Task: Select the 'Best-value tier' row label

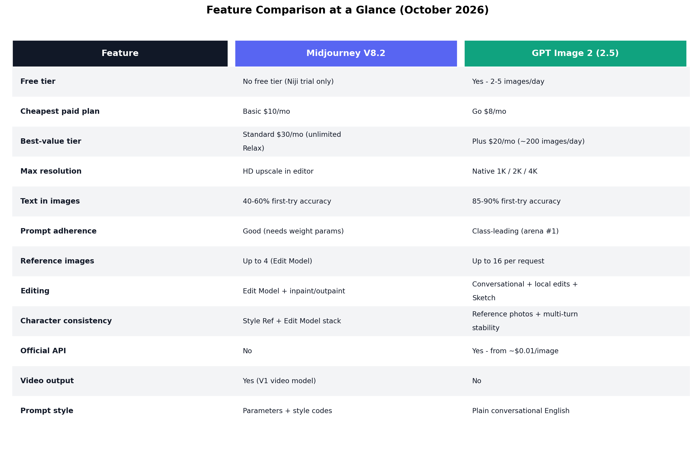Action: pos(51,141)
